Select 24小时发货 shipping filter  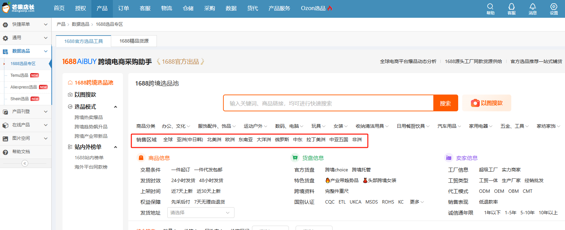183,180
